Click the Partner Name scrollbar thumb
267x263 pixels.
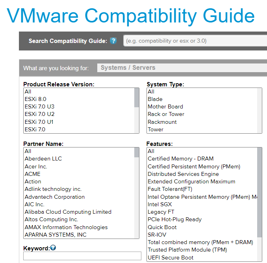pyautogui.click(x=137, y=153)
